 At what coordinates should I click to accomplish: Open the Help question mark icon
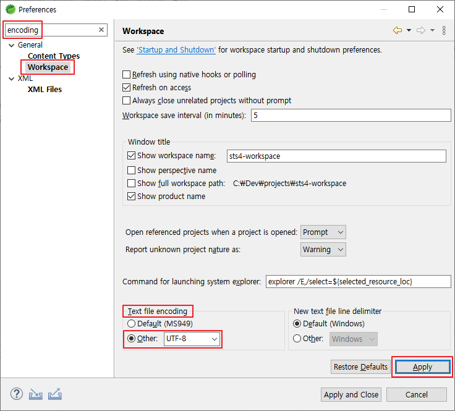(x=17, y=394)
